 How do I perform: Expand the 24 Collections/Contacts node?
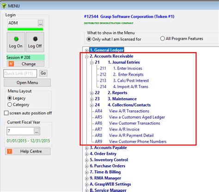tap(92, 105)
